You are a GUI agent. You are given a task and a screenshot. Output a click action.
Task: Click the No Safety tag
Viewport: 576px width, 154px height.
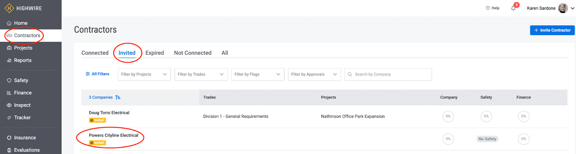[487, 139]
